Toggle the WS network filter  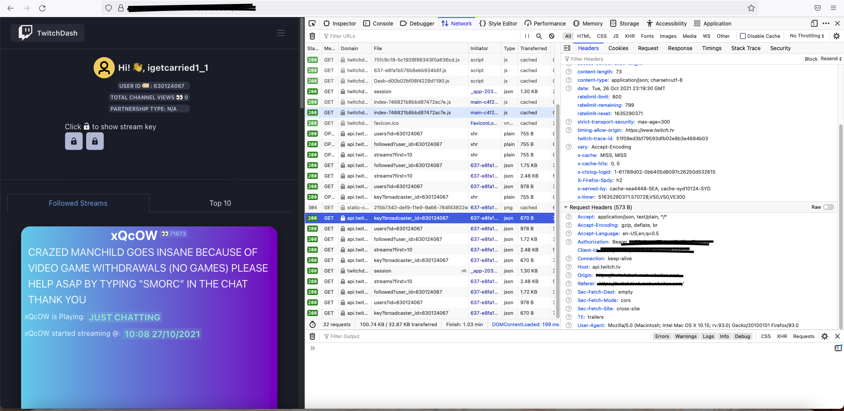[706, 36]
